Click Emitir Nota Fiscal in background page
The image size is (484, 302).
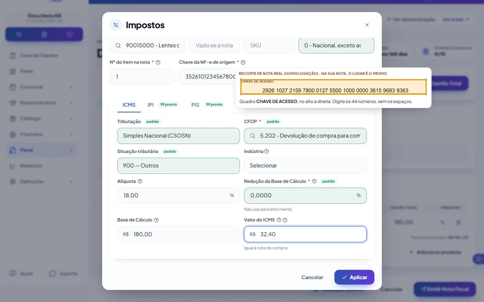click(445, 289)
